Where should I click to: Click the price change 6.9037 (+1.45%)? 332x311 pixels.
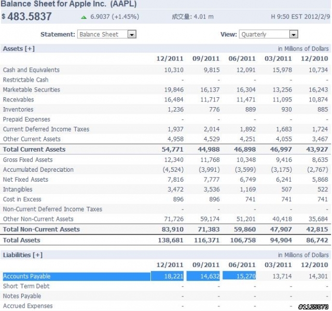click(115, 17)
